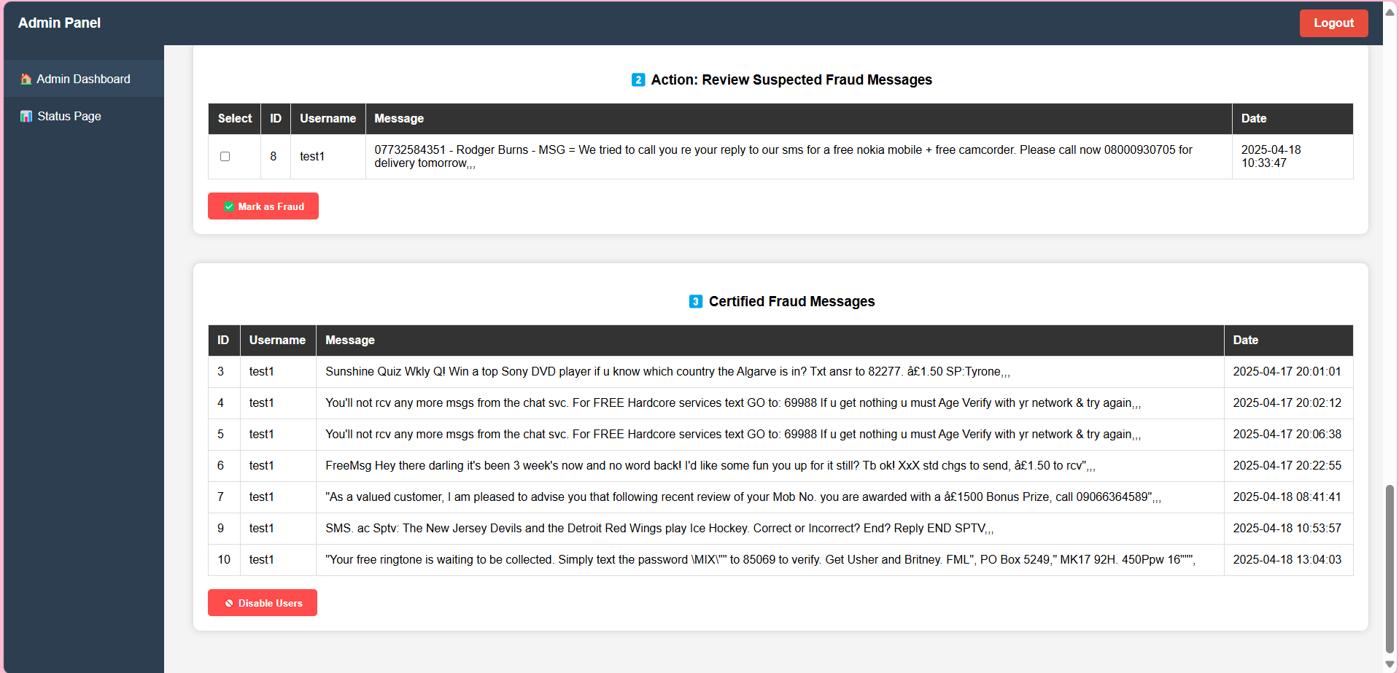Click the house icon beside Admin Dashboard
This screenshot has height=673, width=1399.
(x=26, y=79)
